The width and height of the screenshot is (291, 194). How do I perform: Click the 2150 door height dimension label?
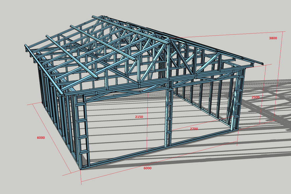coord(139,117)
